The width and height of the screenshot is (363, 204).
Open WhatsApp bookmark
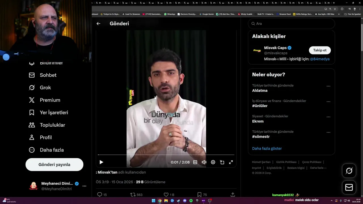[170, 14]
